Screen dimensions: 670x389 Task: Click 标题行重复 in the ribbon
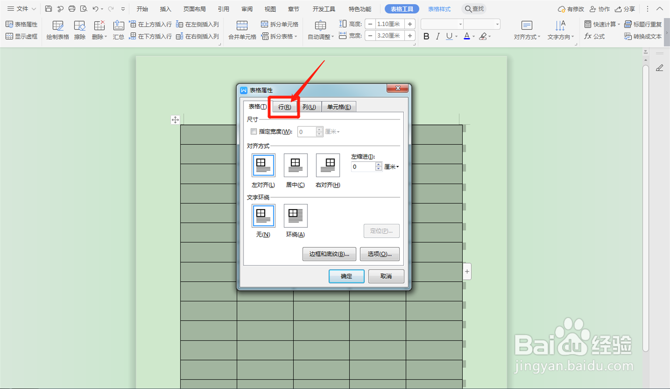[643, 24]
